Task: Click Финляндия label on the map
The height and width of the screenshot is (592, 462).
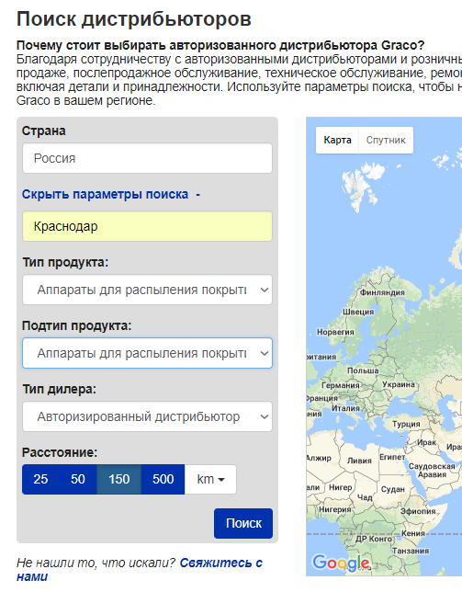Action: coord(382,292)
